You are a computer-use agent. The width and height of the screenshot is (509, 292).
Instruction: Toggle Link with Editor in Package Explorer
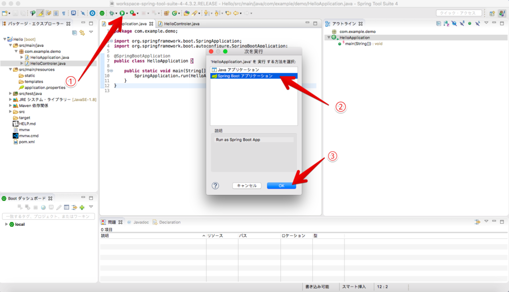83,33
